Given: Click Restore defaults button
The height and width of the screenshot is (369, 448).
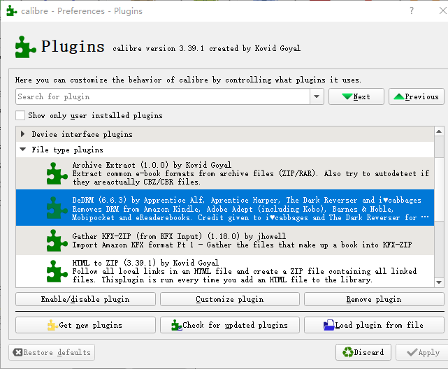Looking at the screenshot, I should [52, 352].
